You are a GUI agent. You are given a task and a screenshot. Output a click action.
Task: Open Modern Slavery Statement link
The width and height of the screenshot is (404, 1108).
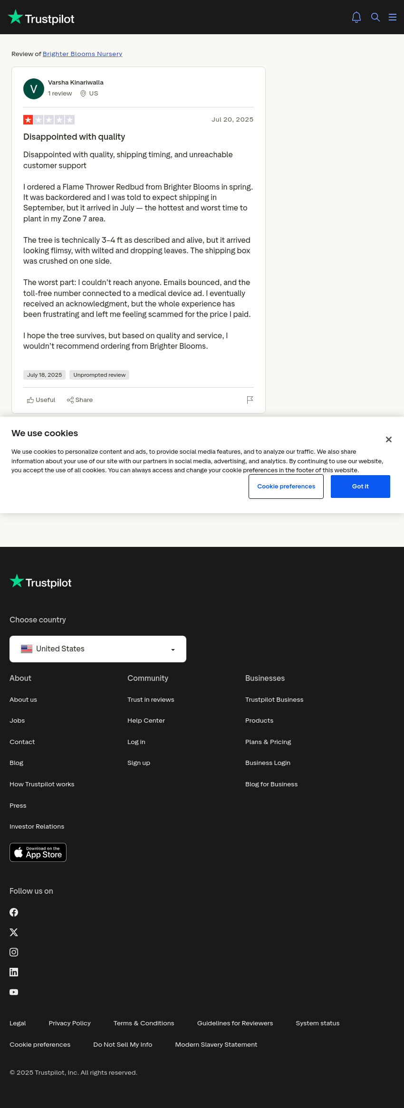coord(216,1045)
